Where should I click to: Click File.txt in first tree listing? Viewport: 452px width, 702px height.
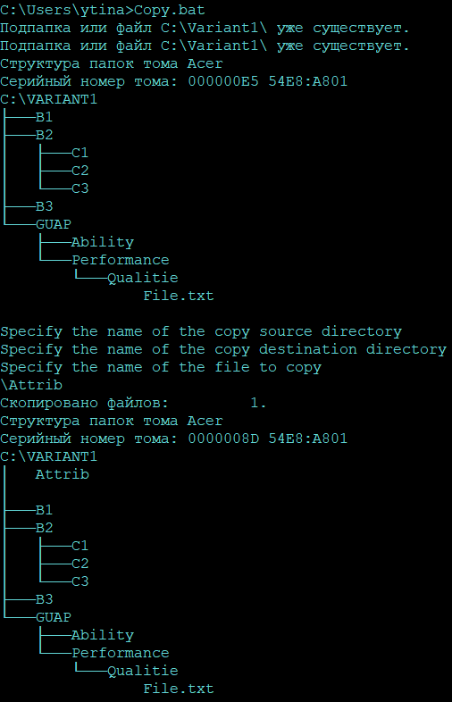tap(179, 296)
